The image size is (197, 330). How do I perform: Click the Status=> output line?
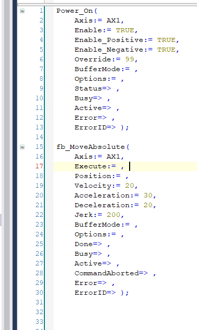click(x=97, y=89)
